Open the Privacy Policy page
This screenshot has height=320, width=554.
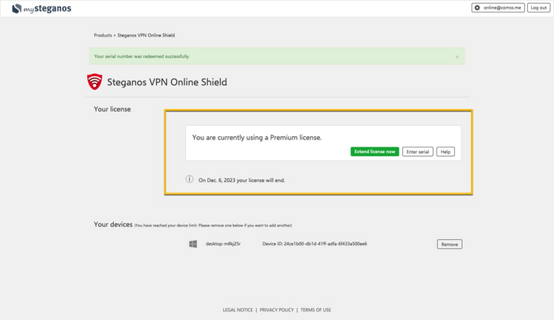tap(277, 310)
